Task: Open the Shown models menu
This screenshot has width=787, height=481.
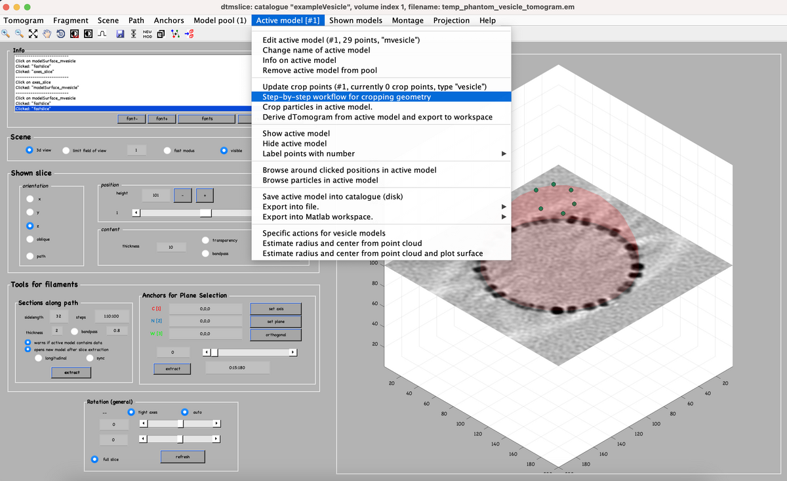Action: point(355,20)
